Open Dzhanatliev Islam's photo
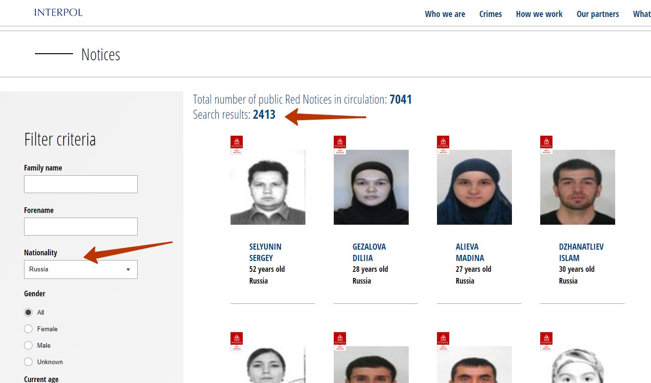The width and height of the screenshot is (651, 383). click(x=577, y=187)
